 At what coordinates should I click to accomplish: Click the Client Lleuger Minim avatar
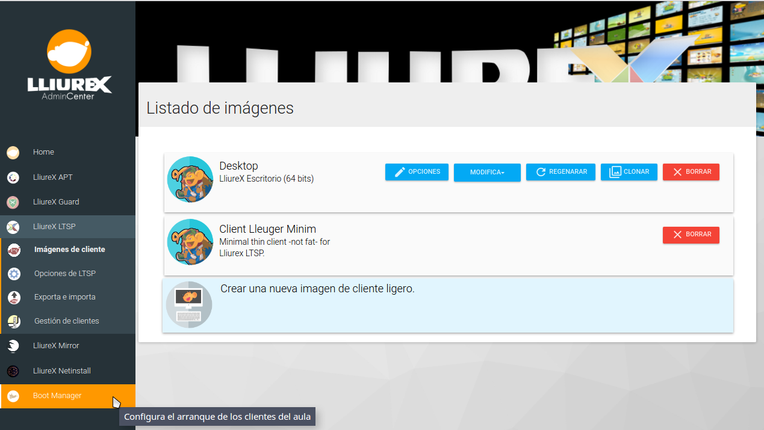coord(190,242)
